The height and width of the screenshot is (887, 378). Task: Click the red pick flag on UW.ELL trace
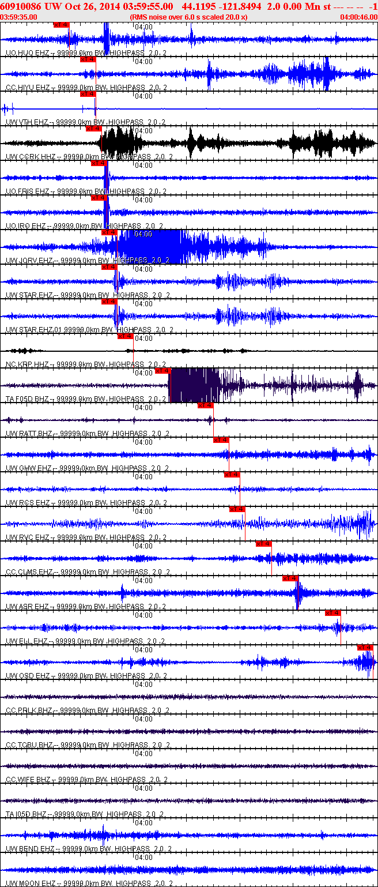pos(333,613)
